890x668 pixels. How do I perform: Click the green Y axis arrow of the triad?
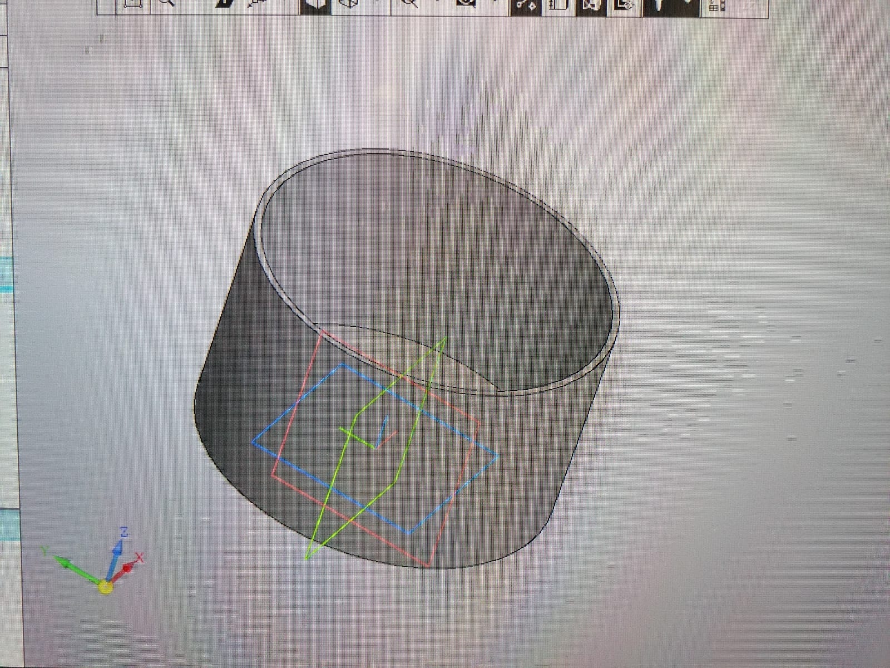click(x=78, y=569)
